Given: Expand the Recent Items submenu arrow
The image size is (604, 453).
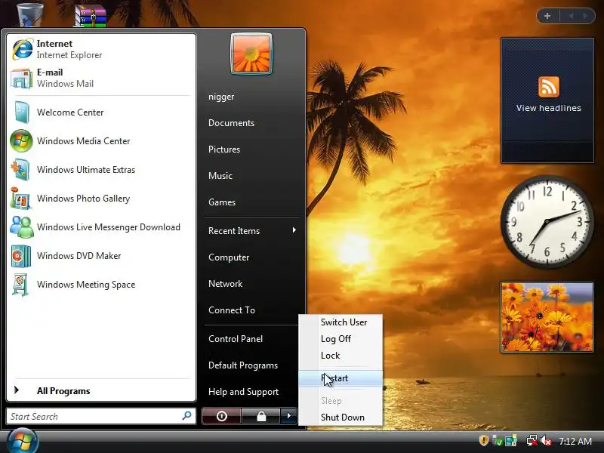Looking at the screenshot, I should (x=294, y=230).
